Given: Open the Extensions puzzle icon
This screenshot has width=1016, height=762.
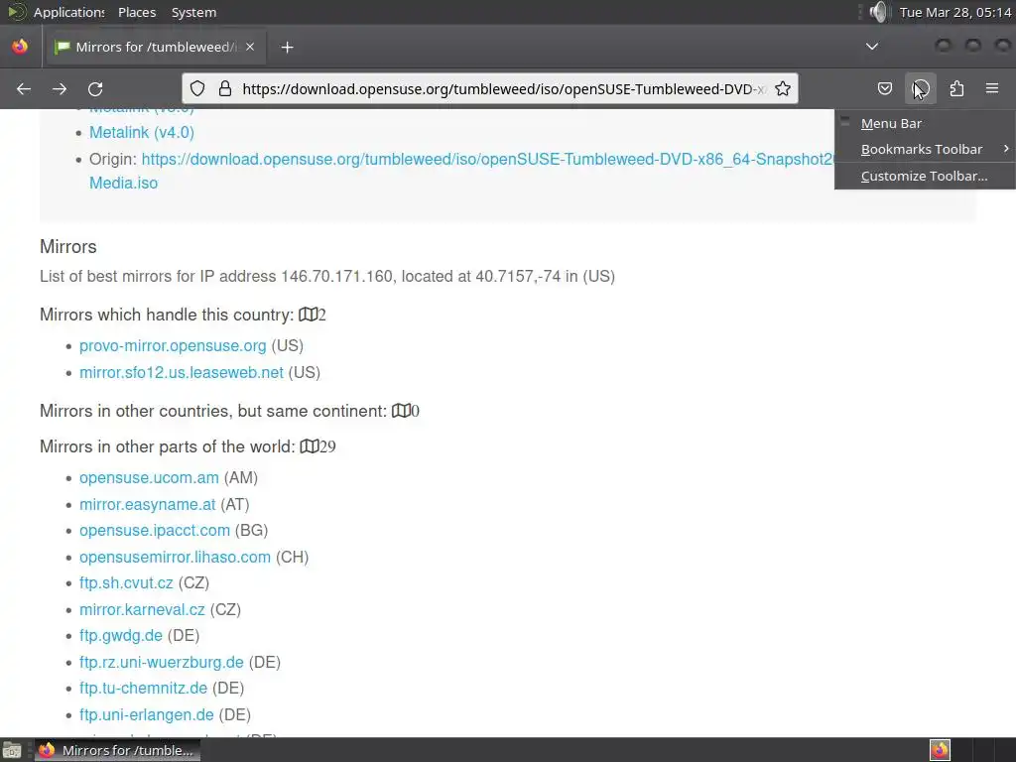Looking at the screenshot, I should click(956, 88).
